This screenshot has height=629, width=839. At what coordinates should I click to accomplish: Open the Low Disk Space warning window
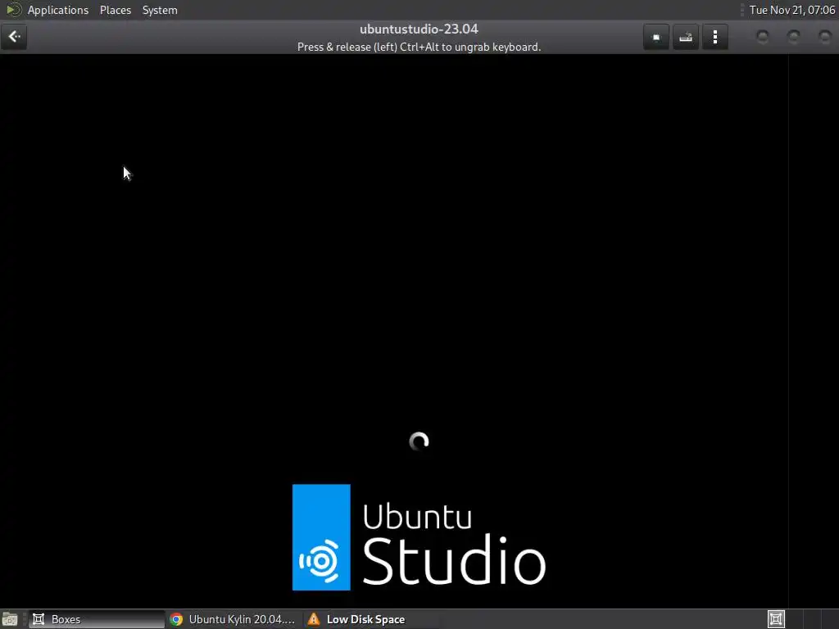coord(371,619)
